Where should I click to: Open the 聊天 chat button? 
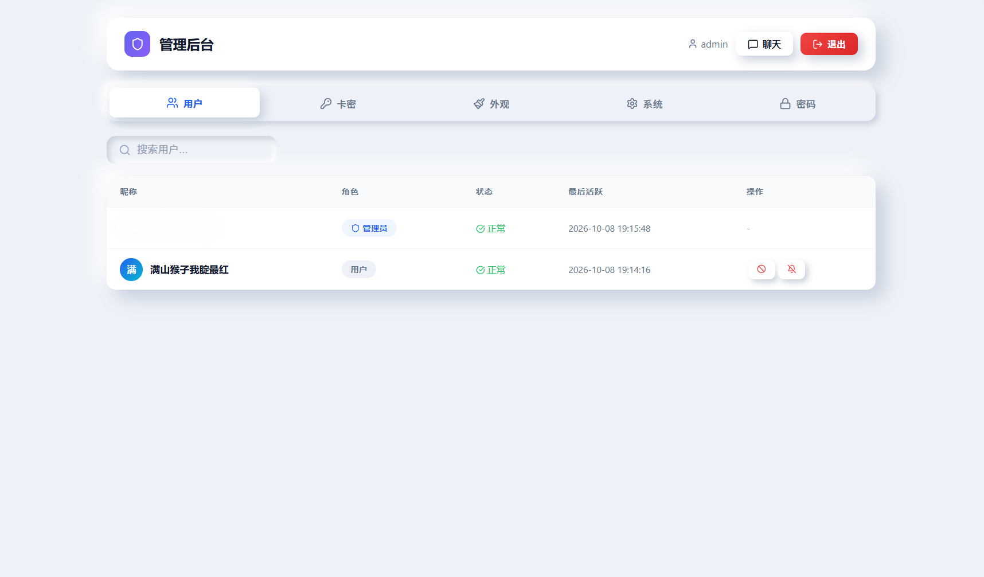764,44
